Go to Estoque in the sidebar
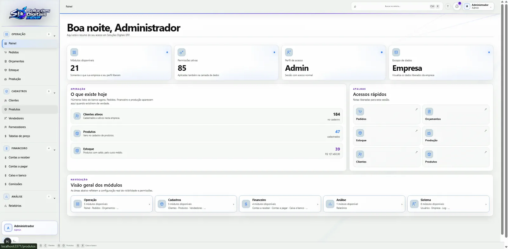508x249 pixels. coord(30,70)
